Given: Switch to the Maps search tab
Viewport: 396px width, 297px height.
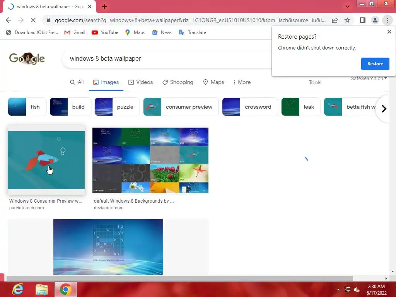Looking at the screenshot, I should [x=213, y=82].
